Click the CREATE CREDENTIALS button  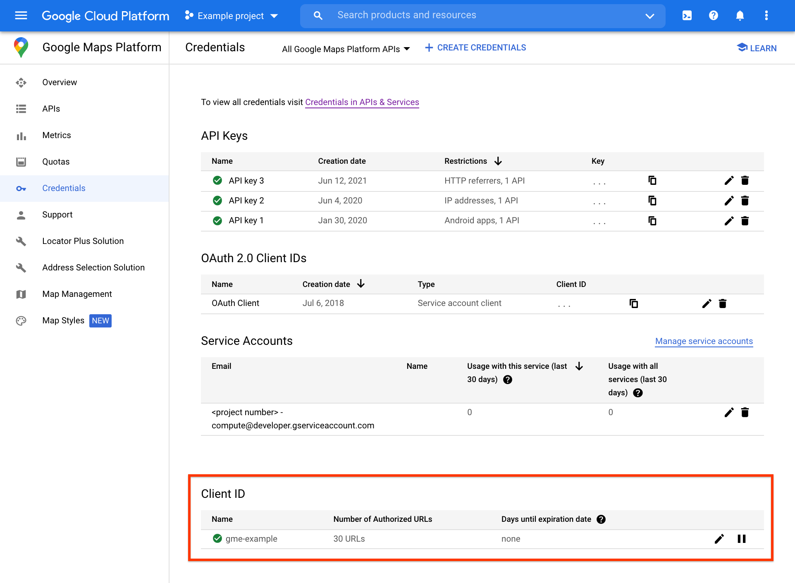tap(475, 48)
